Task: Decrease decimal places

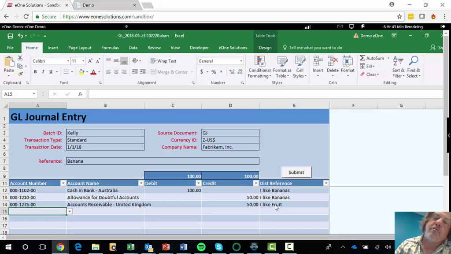Action: 240,72
